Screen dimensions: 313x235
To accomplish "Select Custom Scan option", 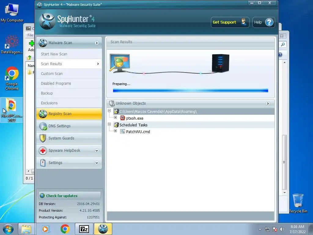I will [x=69, y=73].
